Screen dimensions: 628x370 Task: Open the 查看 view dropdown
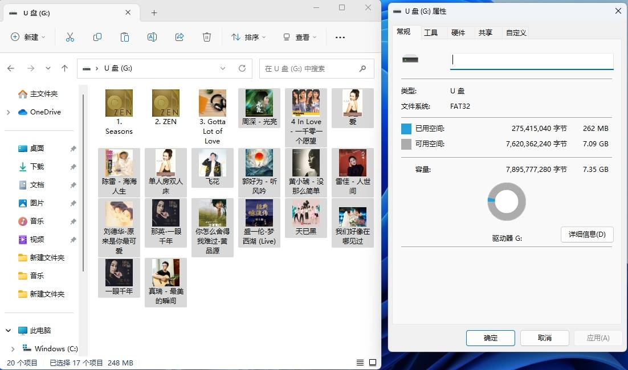(300, 37)
